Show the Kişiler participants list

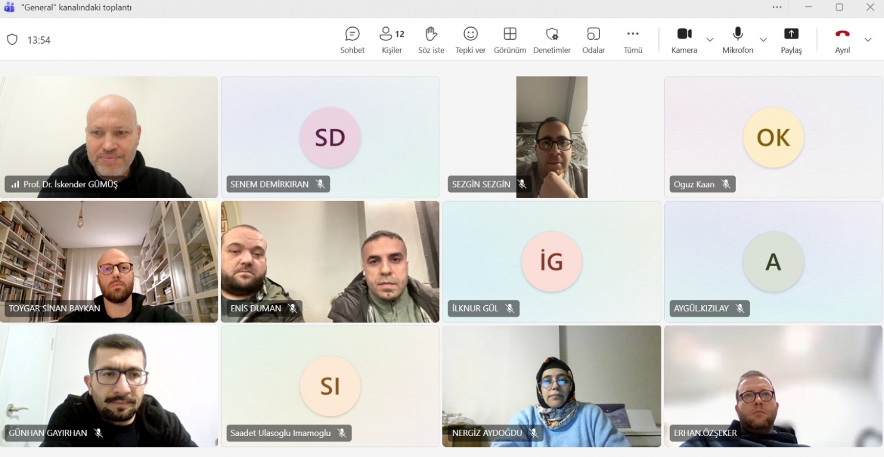click(392, 40)
